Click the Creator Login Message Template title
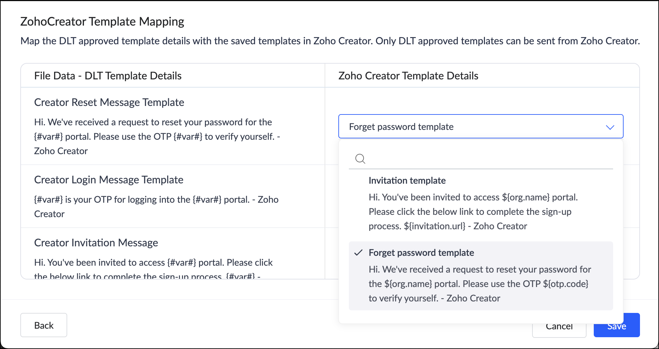Screen dimensions: 659x349 [x=109, y=180]
